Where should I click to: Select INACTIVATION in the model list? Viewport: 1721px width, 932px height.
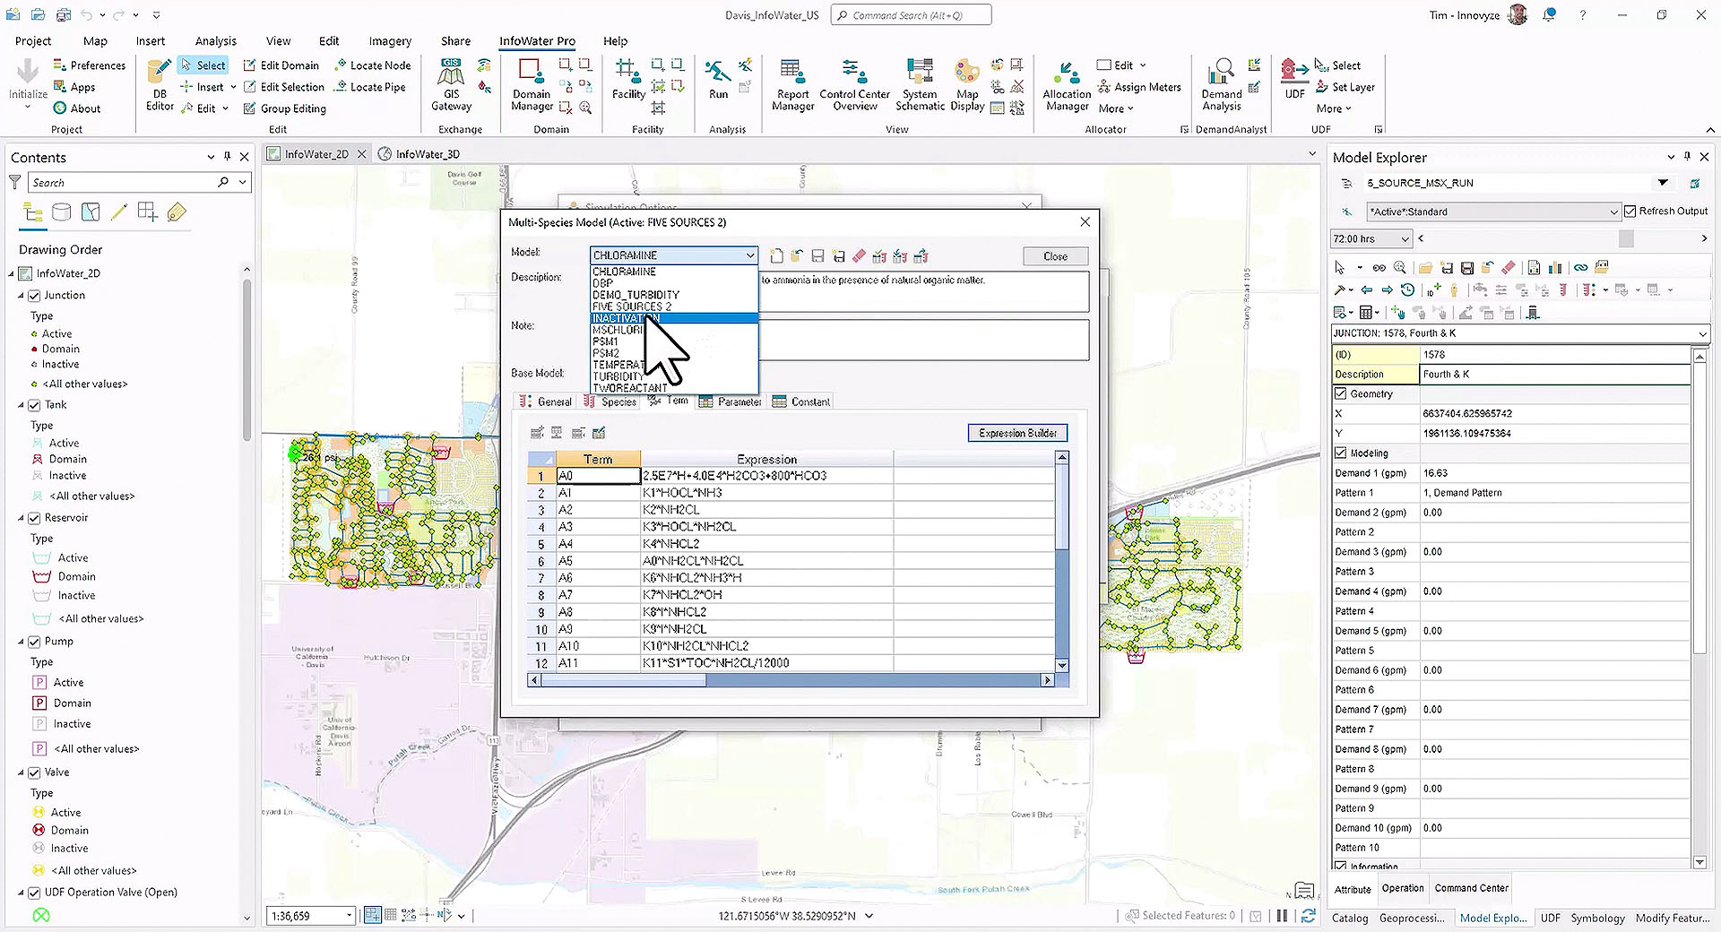click(674, 318)
